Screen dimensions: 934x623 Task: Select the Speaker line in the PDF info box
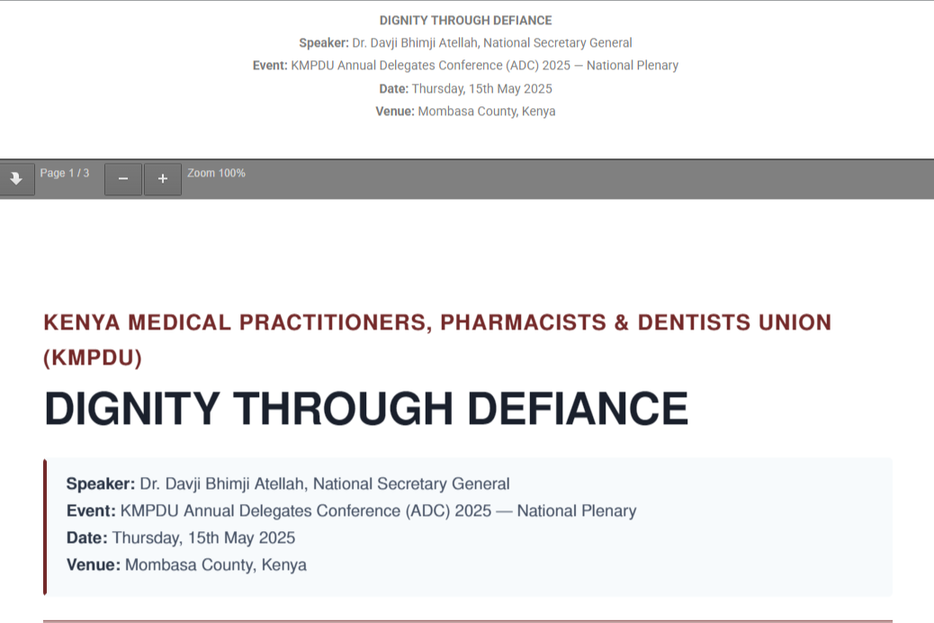pyautogui.click(x=288, y=483)
